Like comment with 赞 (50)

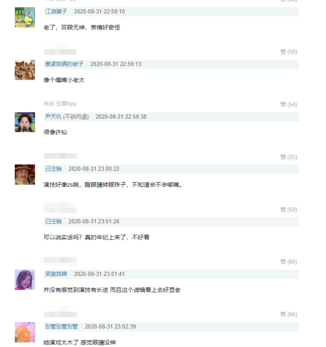288,52
